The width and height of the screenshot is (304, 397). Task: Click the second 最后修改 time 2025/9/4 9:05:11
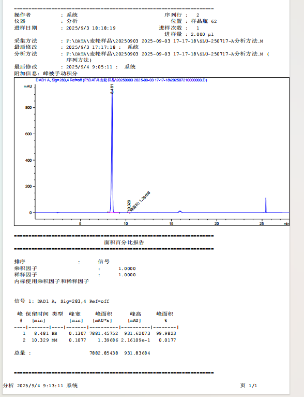(x=89, y=67)
